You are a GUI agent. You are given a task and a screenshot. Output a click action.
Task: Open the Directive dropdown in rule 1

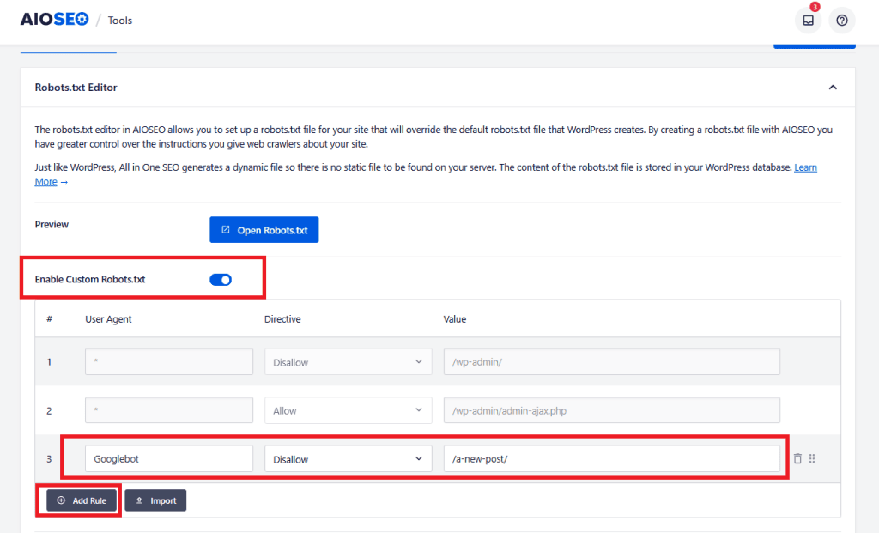coord(348,362)
